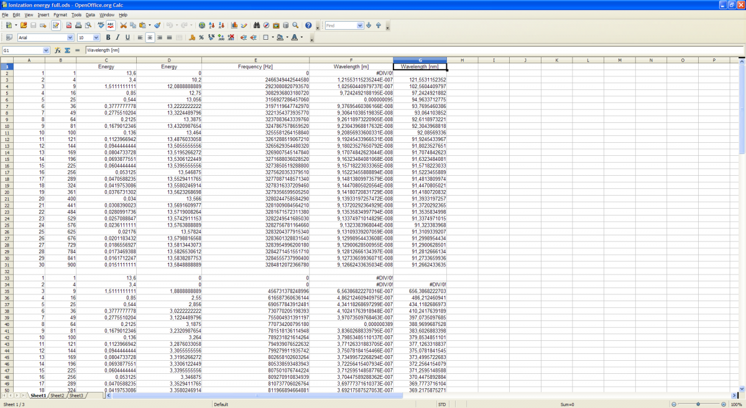Toggle AutoSpellcheck button
Screen dimensions: 746x408
[111, 25]
